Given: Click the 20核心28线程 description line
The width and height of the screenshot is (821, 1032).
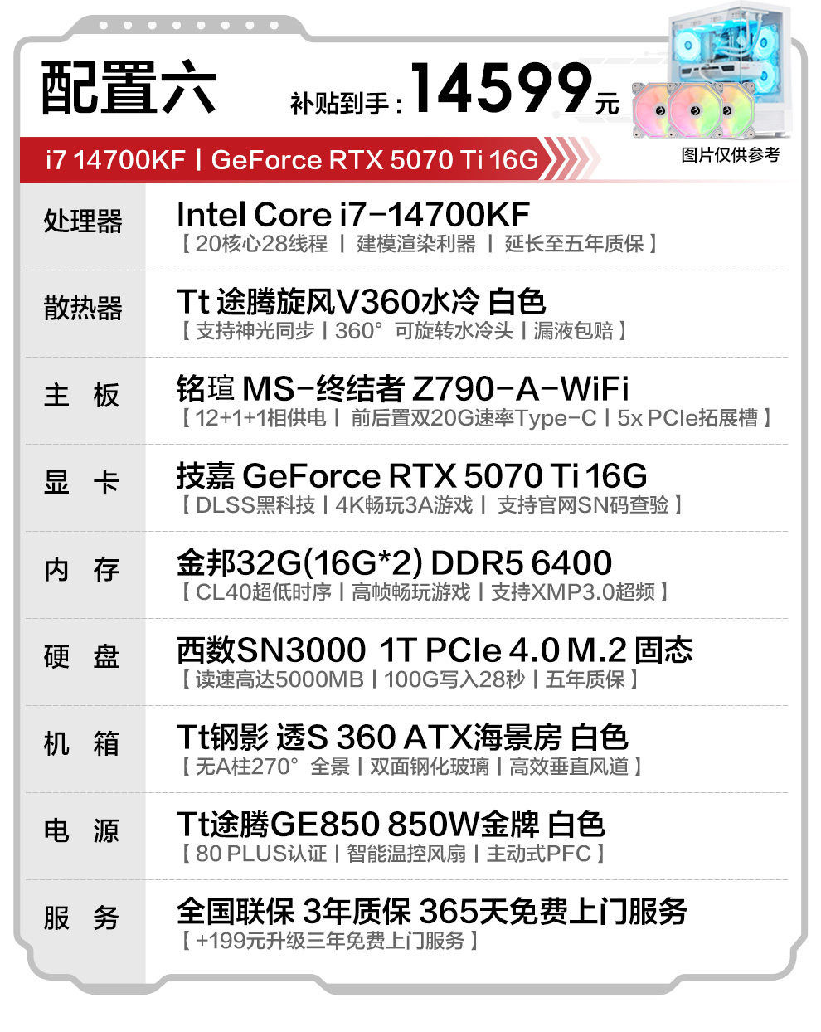Looking at the screenshot, I should pyautogui.click(x=419, y=244).
